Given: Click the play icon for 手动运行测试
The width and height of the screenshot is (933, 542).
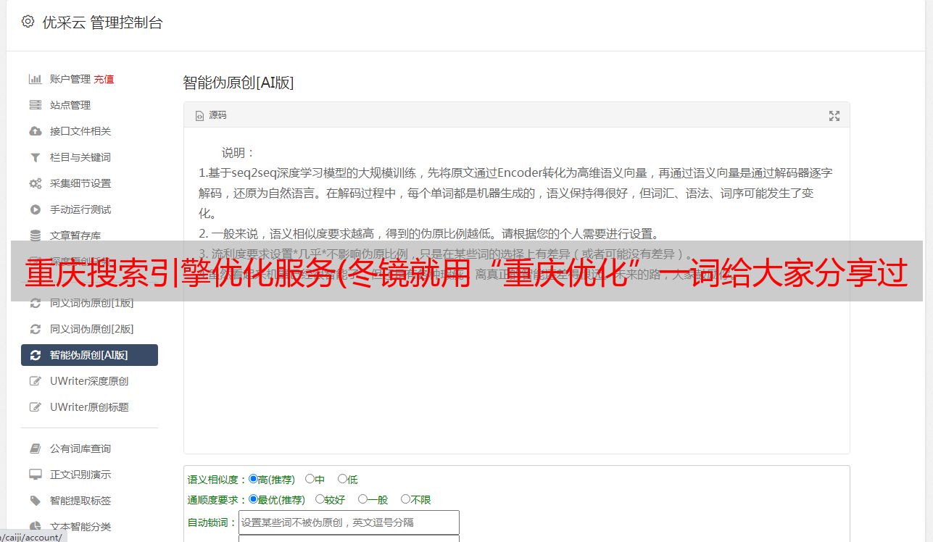Looking at the screenshot, I should [x=35, y=209].
